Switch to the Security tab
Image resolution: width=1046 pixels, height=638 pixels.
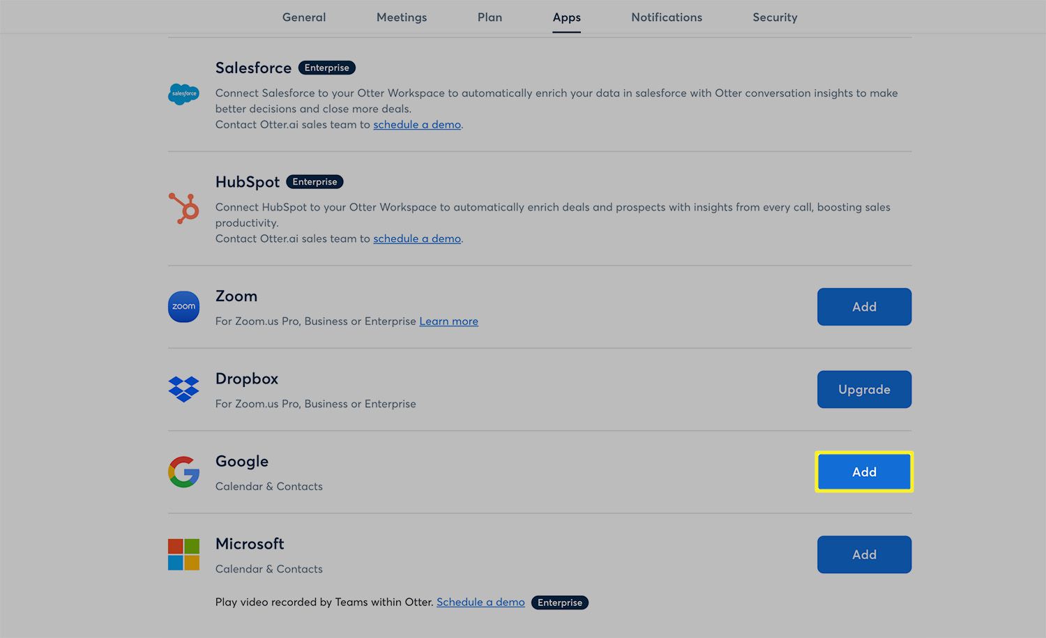pos(775,17)
